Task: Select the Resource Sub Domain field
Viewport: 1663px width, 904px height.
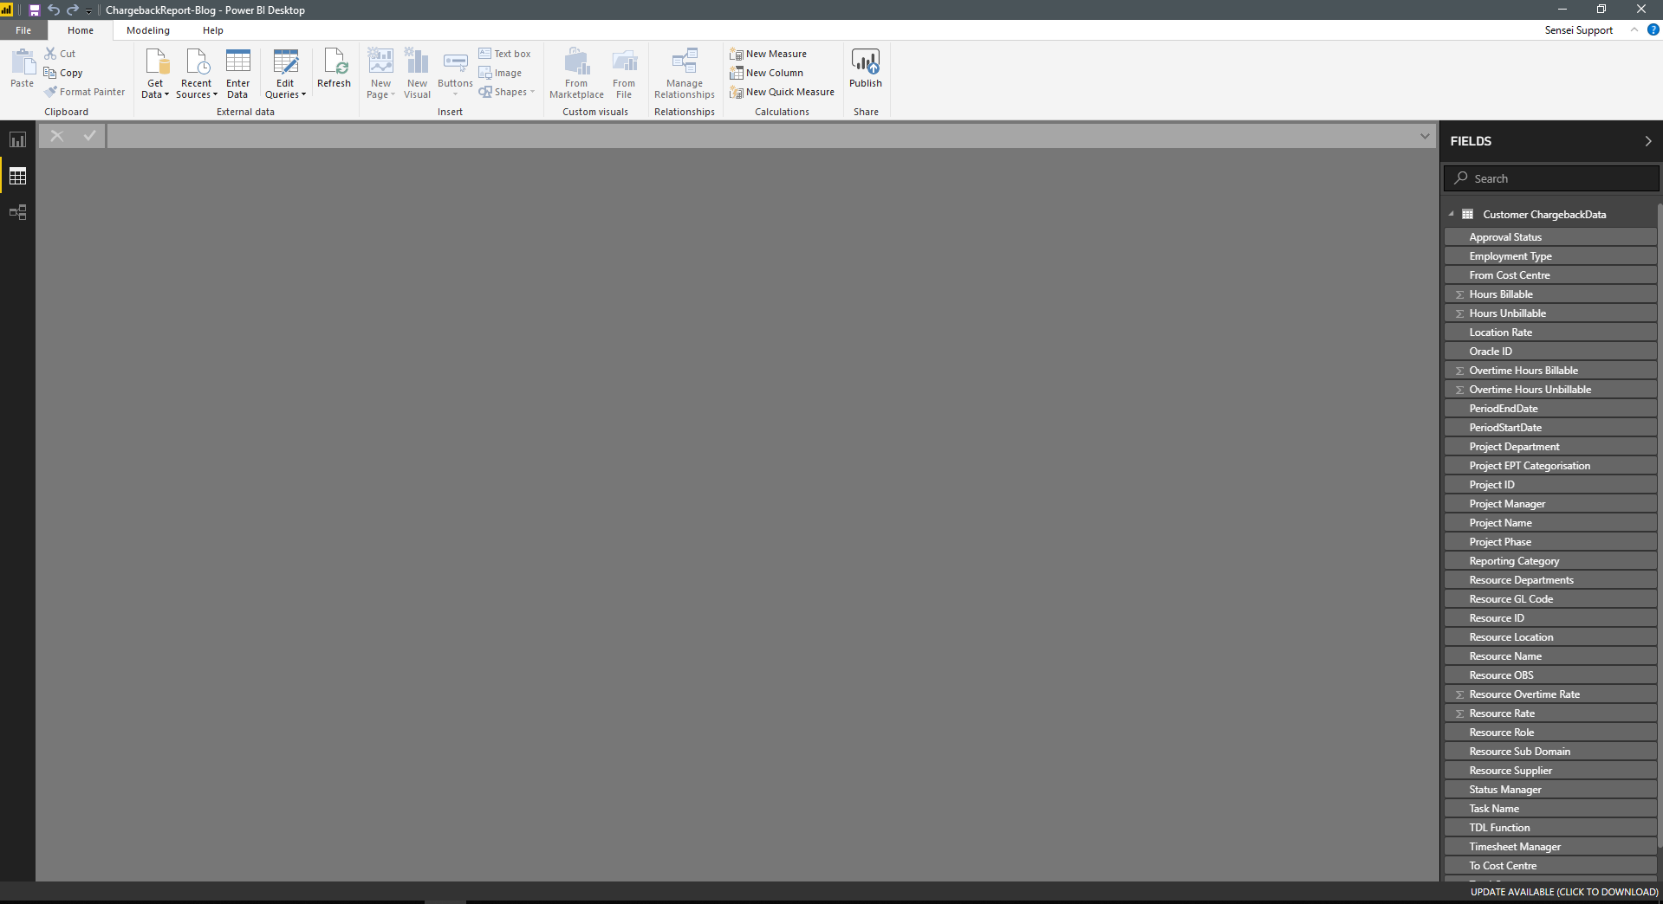Action: (1550, 752)
